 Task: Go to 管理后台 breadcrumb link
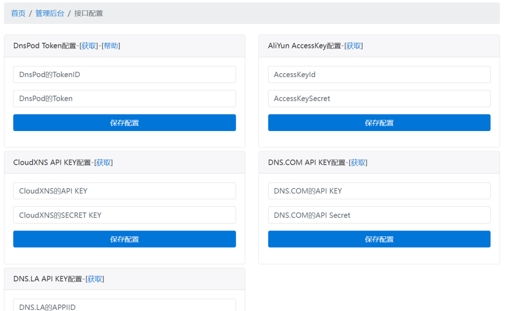click(50, 13)
